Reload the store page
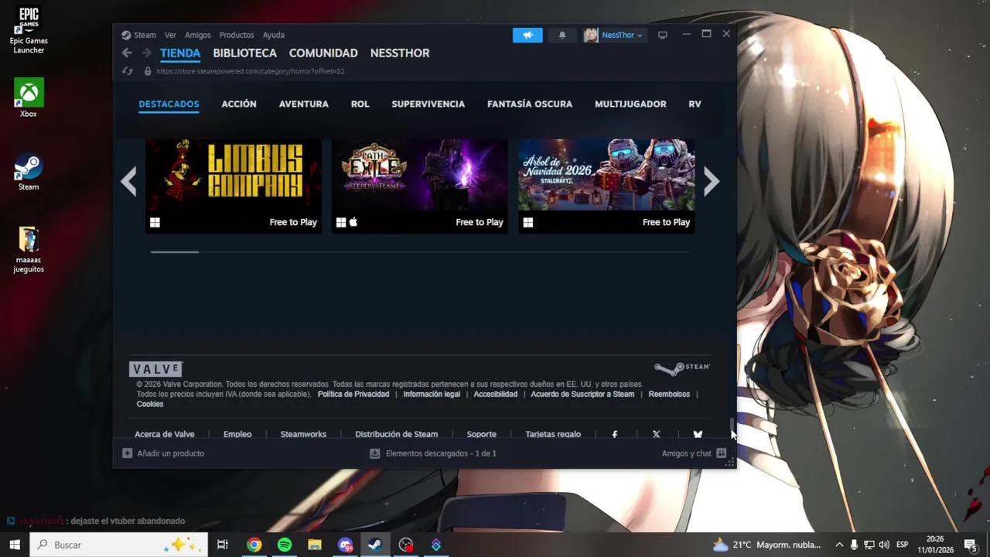This screenshot has width=990, height=557. point(128,71)
